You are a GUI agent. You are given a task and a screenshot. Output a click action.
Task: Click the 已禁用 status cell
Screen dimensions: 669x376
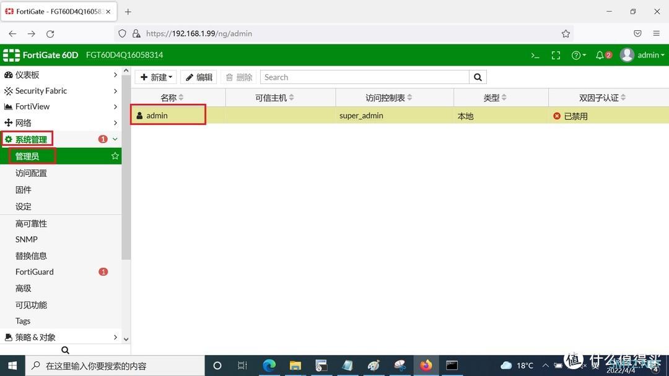point(571,116)
